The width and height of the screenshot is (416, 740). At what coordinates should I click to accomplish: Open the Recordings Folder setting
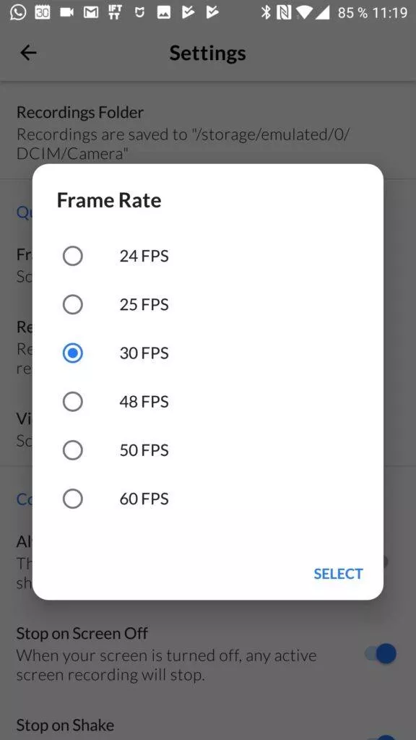(x=208, y=133)
